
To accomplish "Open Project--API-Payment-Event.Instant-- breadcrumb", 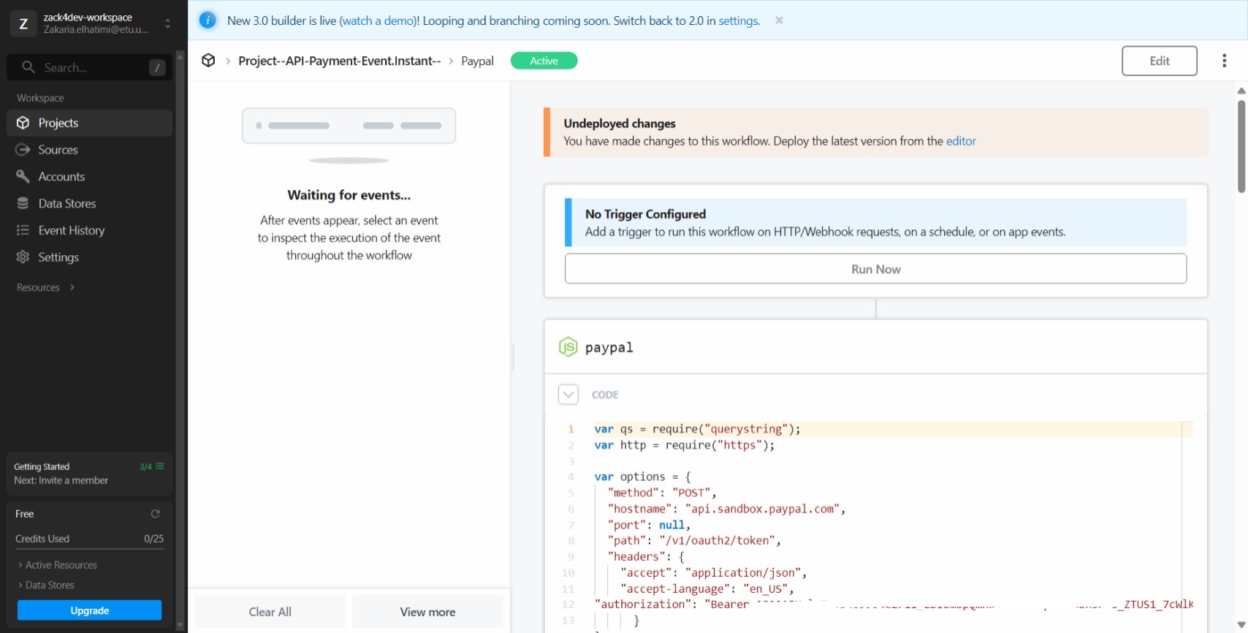I will (x=340, y=61).
